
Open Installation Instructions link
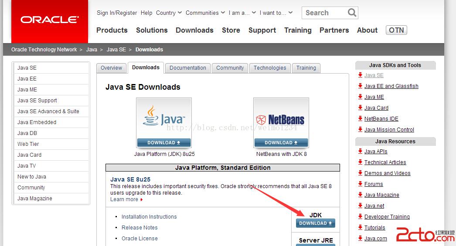pos(149,217)
